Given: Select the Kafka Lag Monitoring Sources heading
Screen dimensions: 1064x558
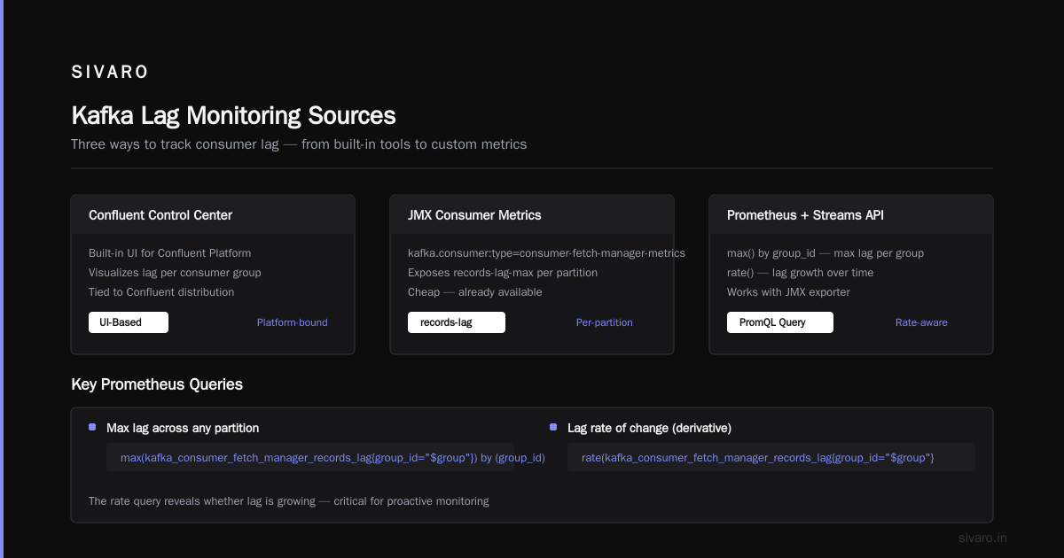Looking at the screenshot, I should point(233,116).
